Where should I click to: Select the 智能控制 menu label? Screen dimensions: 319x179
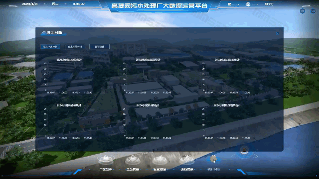(x=160, y=169)
